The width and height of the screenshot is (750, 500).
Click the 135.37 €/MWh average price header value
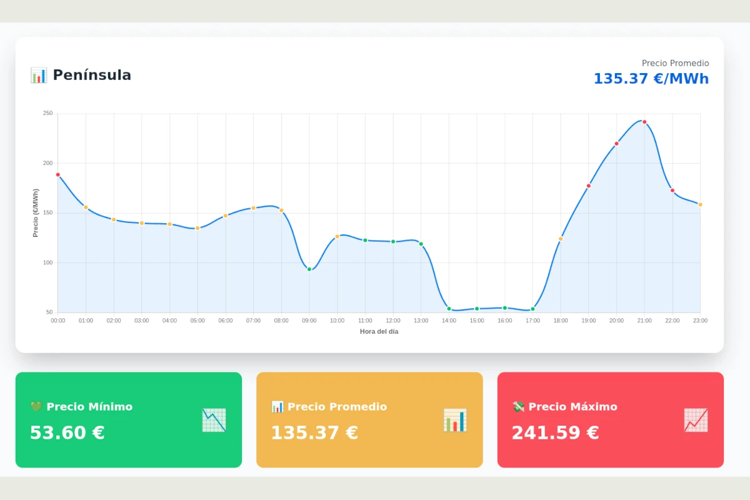[651, 79]
